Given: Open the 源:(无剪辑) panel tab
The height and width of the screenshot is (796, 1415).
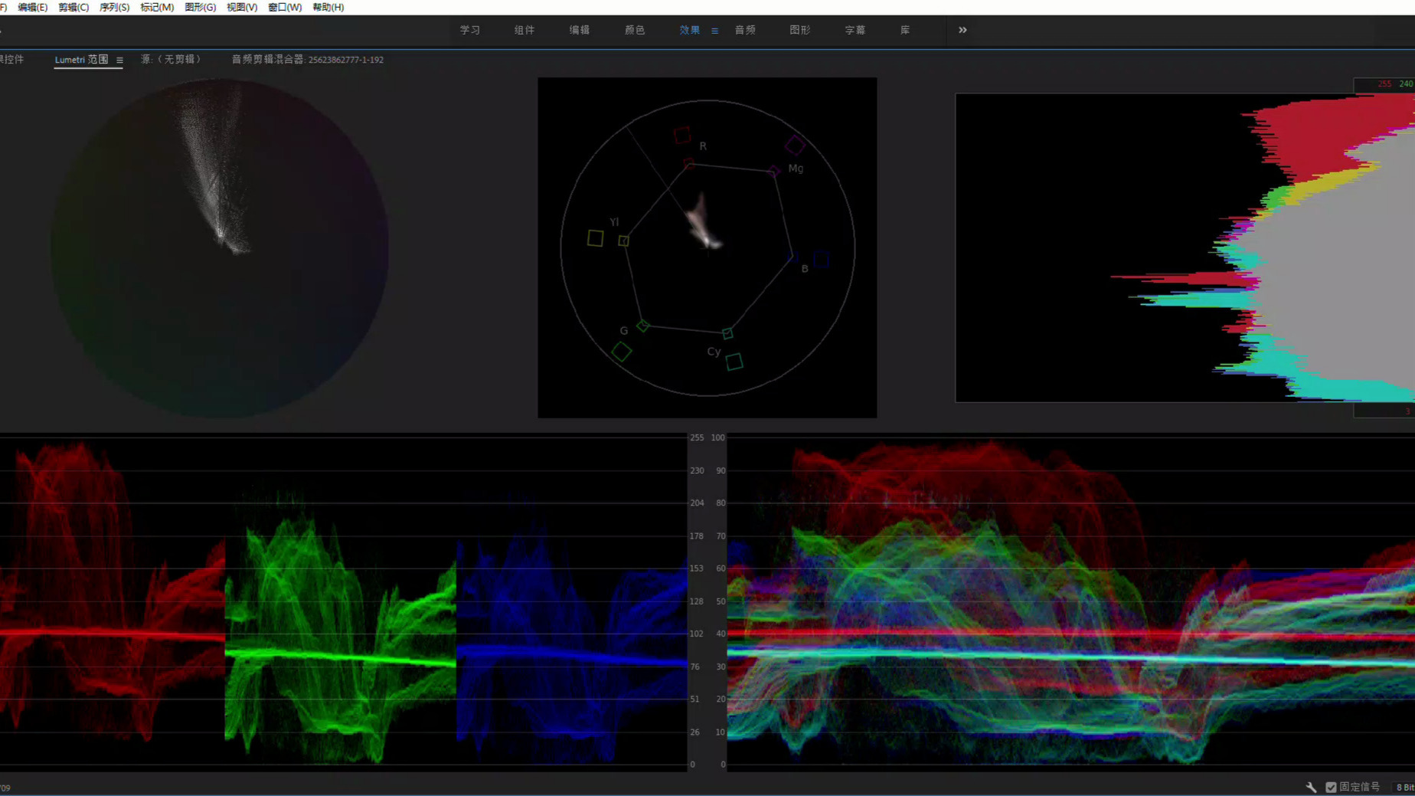Looking at the screenshot, I should 170,59.
